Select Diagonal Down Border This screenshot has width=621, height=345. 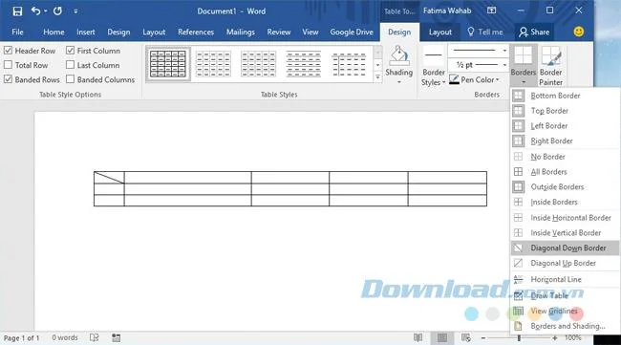click(x=565, y=248)
